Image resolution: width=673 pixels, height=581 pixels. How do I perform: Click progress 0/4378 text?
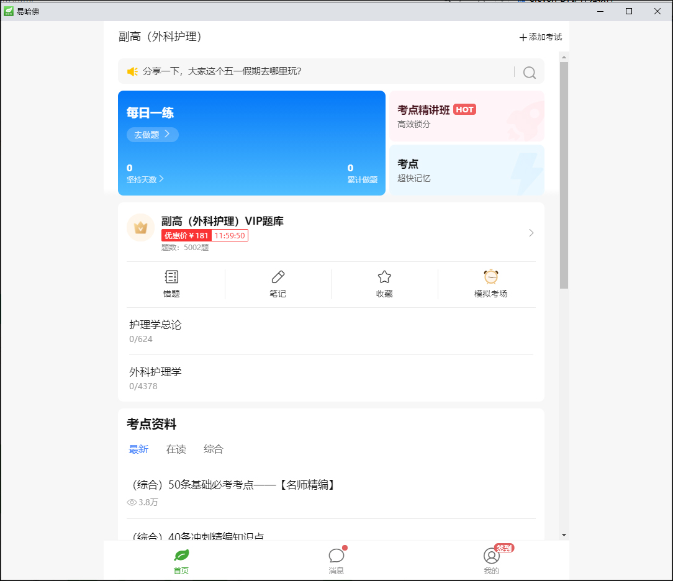click(x=143, y=386)
